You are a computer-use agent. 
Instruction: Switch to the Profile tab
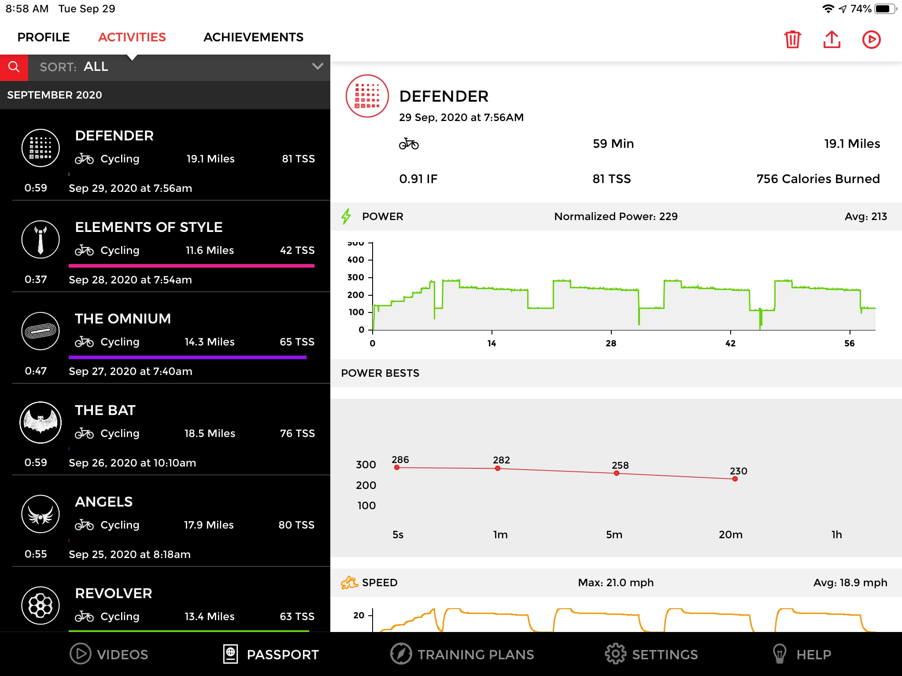coord(44,37)
